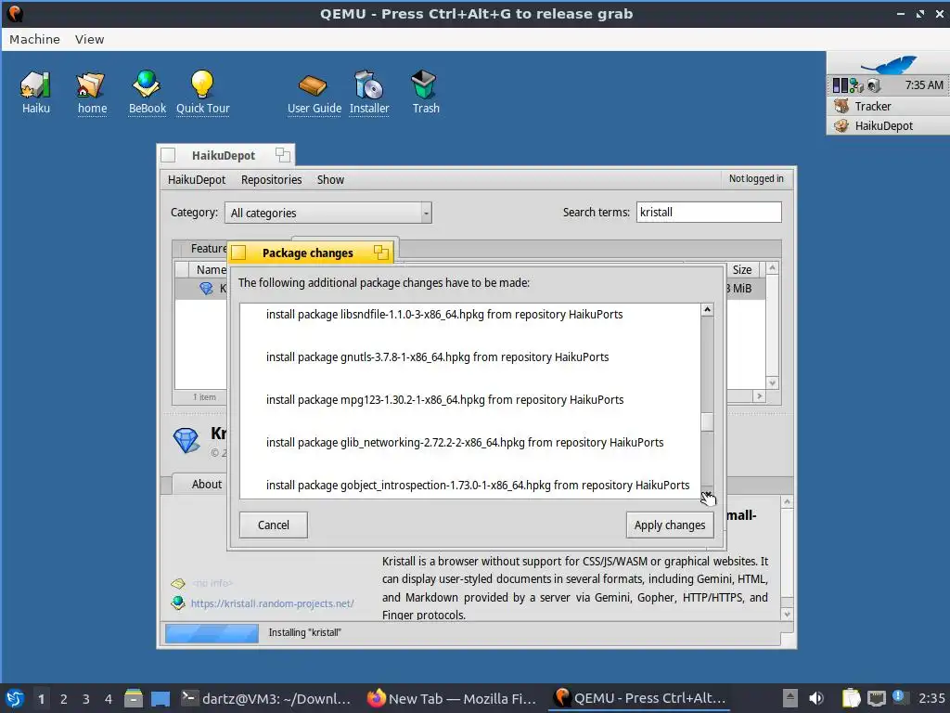Image resolution: width=950 pixels, height=713 pixels.
Task: Click the globe icon beside website link
Action: coord(177,603)
